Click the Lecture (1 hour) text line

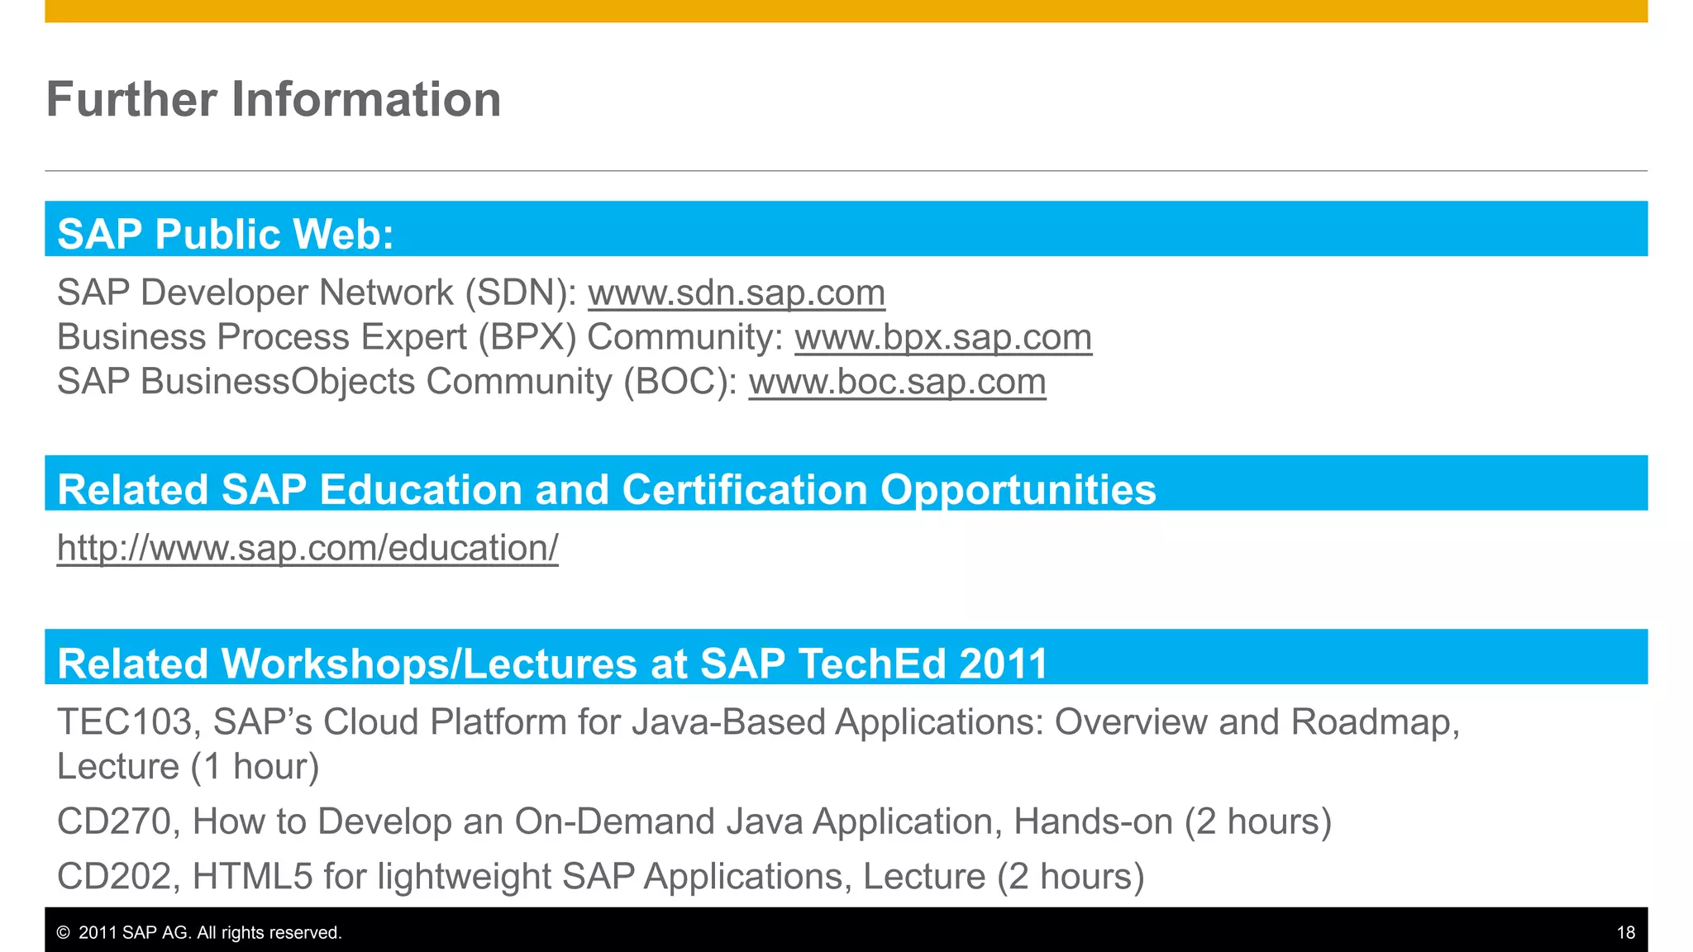click(x=188, y=767)
